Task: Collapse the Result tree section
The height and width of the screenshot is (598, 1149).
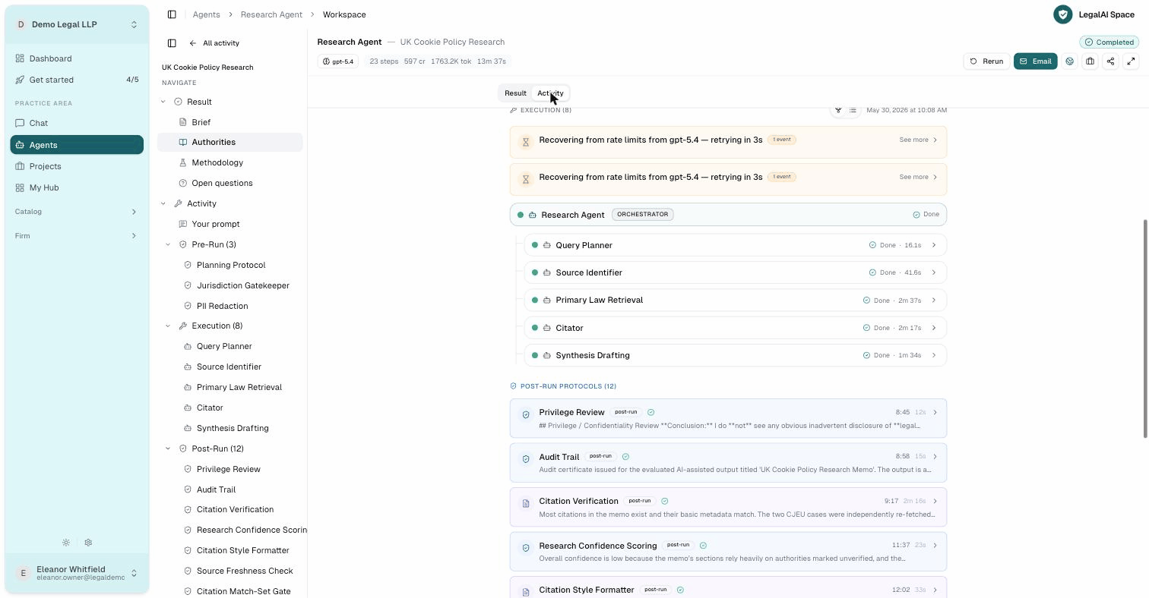Action: (163, 102)
